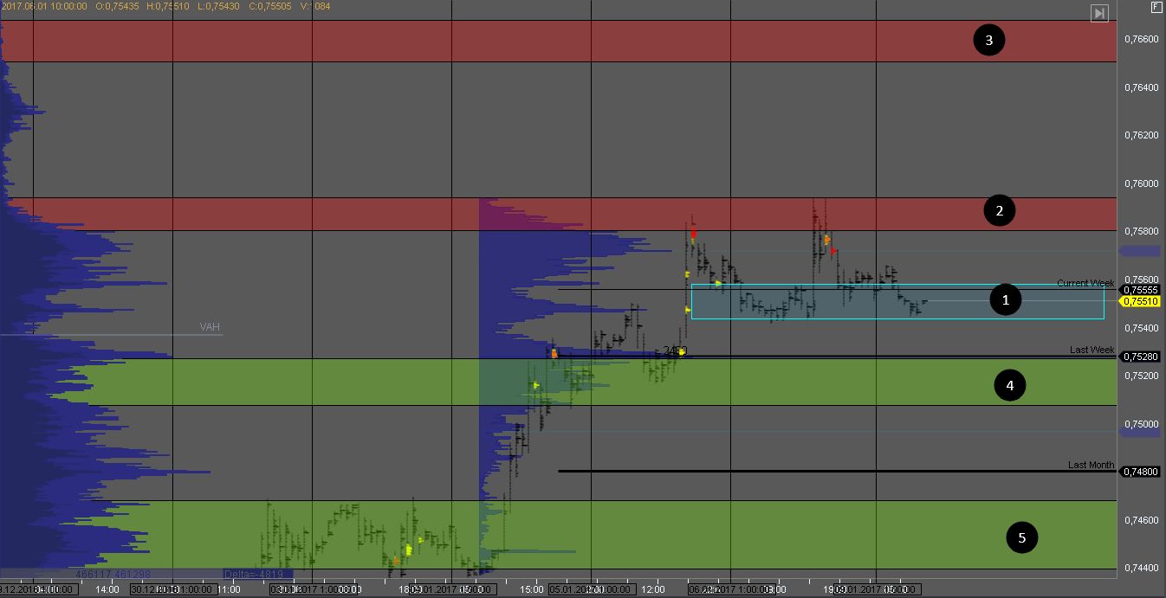Screen dimensions: 1166x598
Task: Click the yellow 0,75510 current price tag
Action: (x=1141, y=301)
